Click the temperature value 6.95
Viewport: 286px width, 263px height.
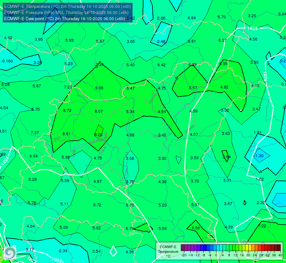click(223, 64)
